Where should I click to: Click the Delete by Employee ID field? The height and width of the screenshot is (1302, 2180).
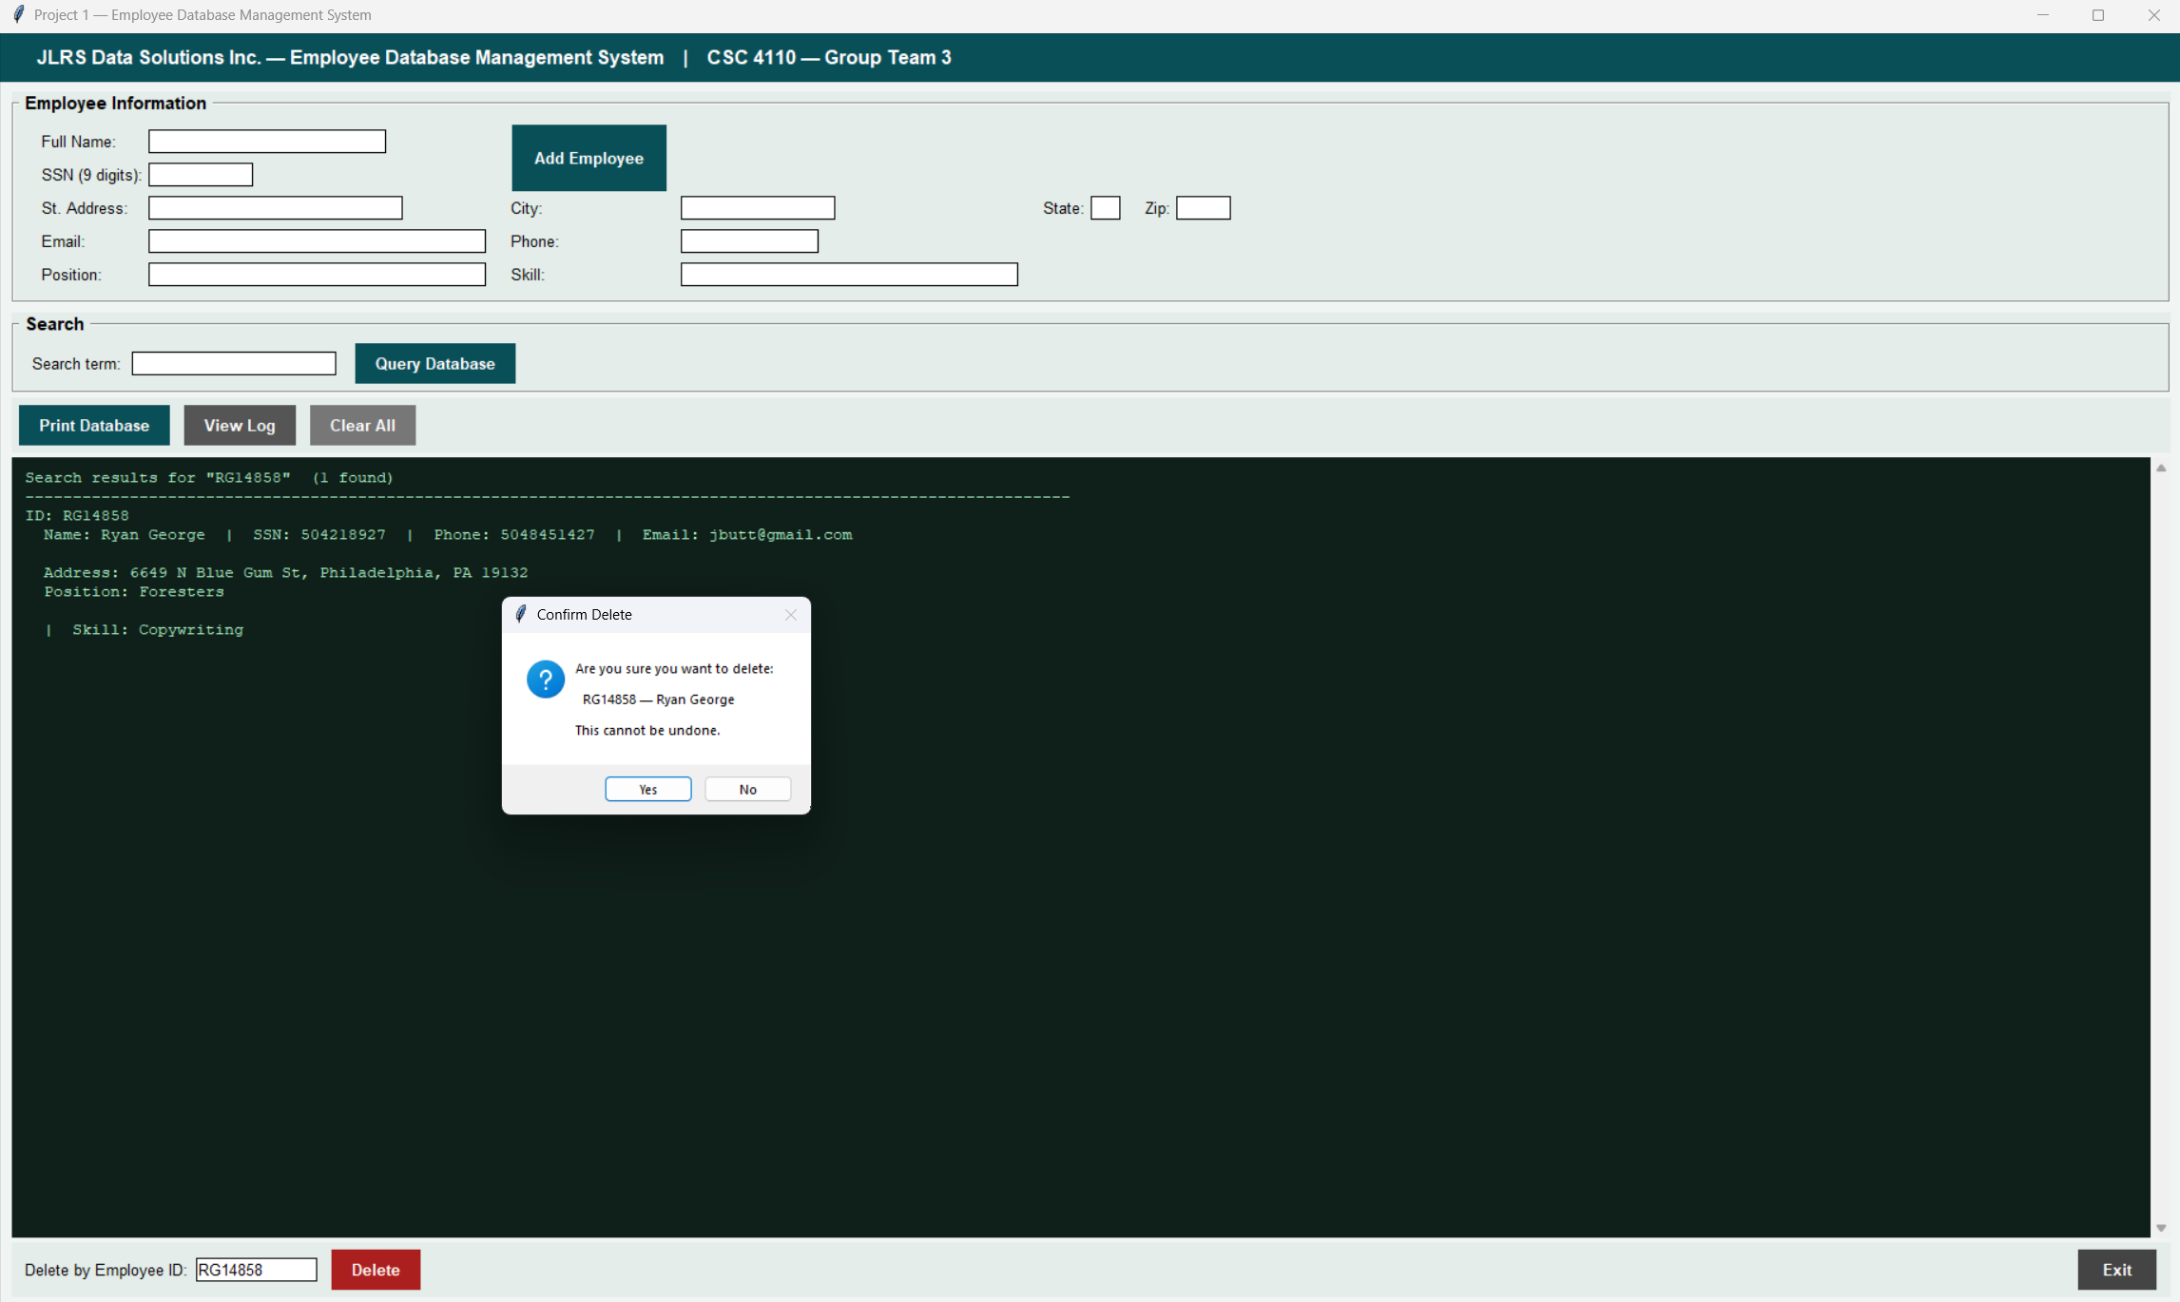[255, 1269]
